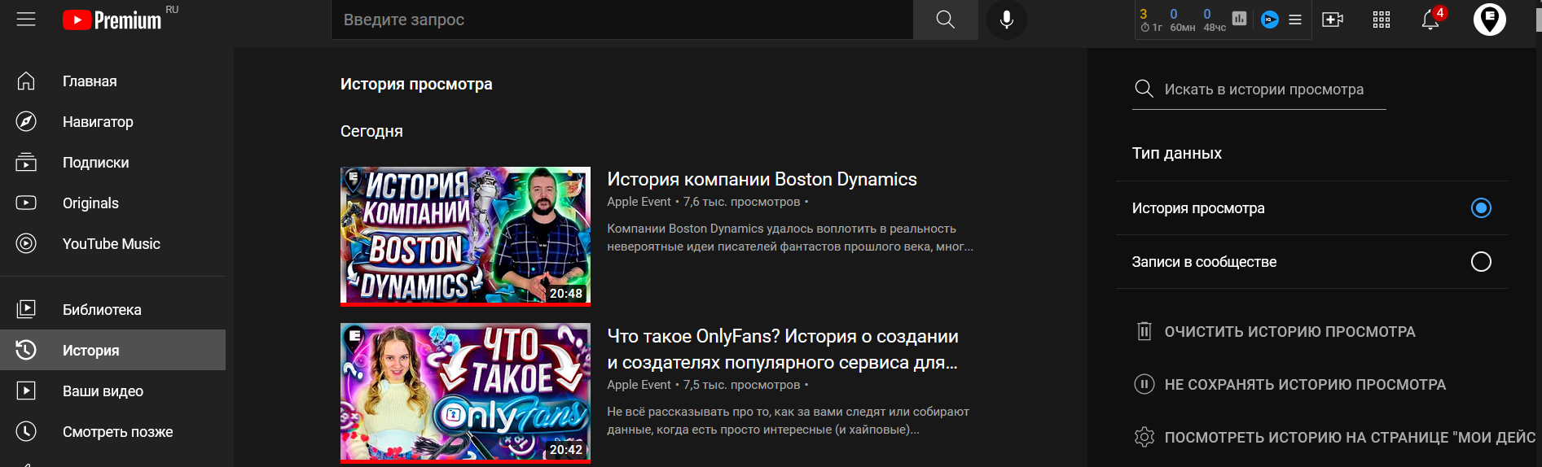The width and height of the screenshot is (1542, 467).
Task: Open the YouTube apps grid
Action: point(1382,20)
